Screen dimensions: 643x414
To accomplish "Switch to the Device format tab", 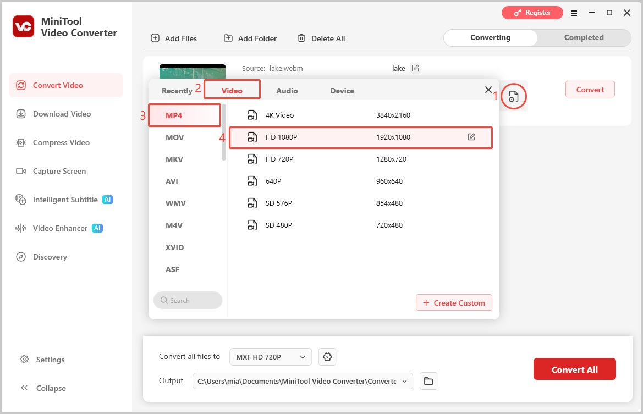I will [342, 91].
